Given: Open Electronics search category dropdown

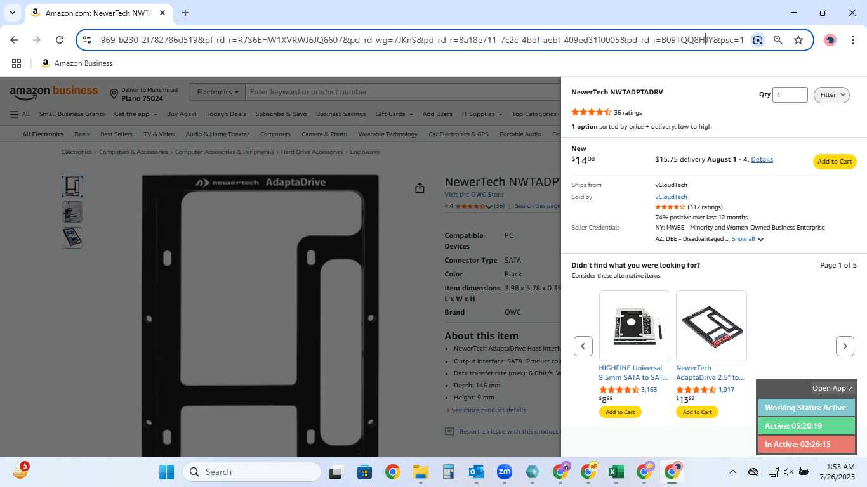Looking at the screenshot, I should [217, 92].
